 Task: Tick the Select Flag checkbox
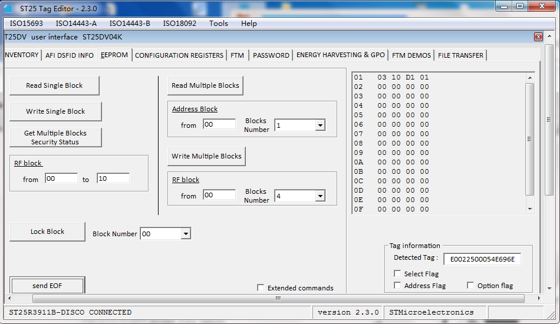click(397, 273)
